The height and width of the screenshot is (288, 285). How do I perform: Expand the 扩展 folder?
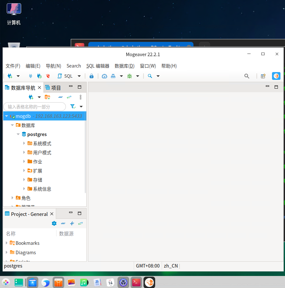click(x=24, y=170)
